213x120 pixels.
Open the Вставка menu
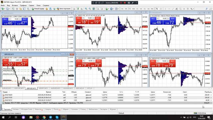pos(15,5)
